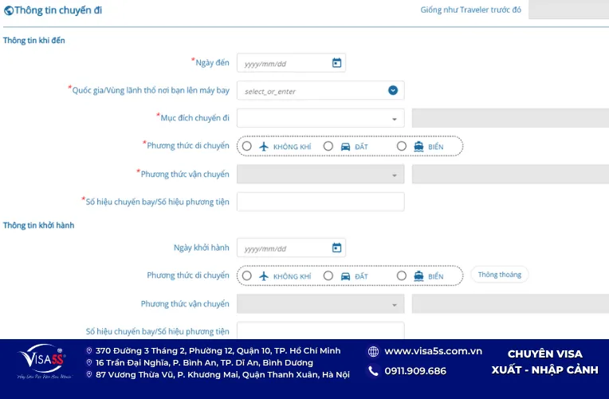
Task: Click the car icon in departure travel mode
Action: (345, 276)
